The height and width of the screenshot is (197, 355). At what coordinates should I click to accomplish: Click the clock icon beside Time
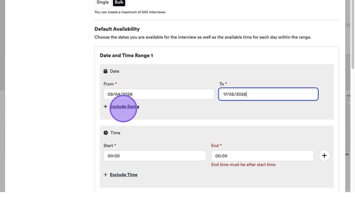click(106, 133)
